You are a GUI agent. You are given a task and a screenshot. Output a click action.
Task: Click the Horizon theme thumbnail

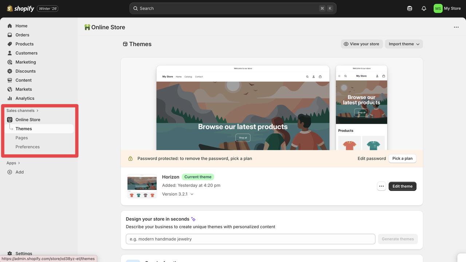[142, 185]
